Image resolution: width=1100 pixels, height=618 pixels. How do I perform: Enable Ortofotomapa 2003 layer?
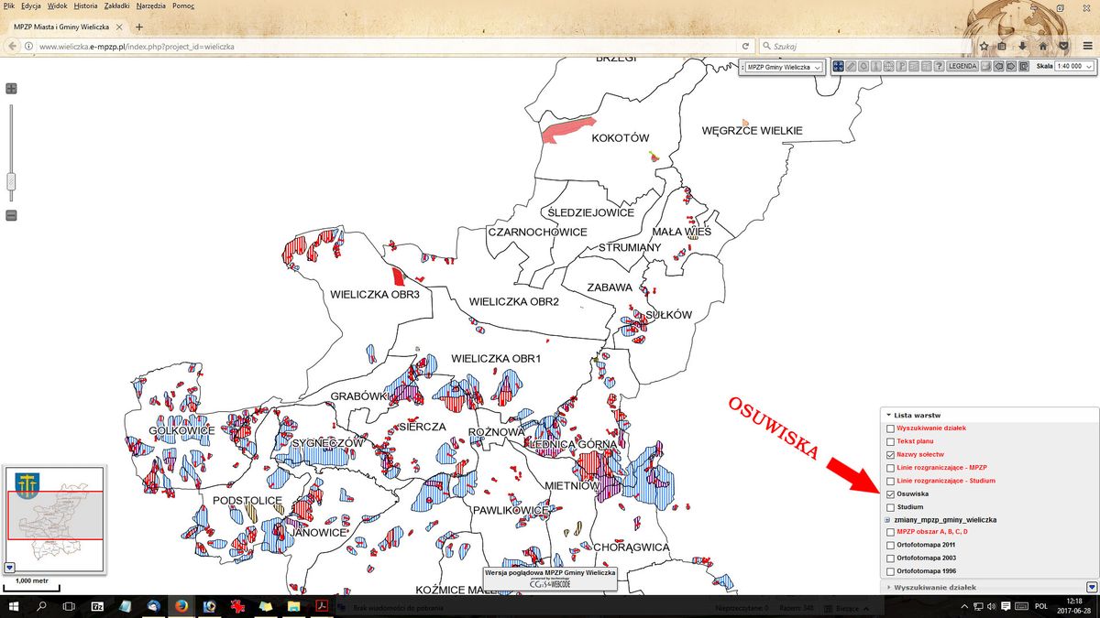click(891, 558)
